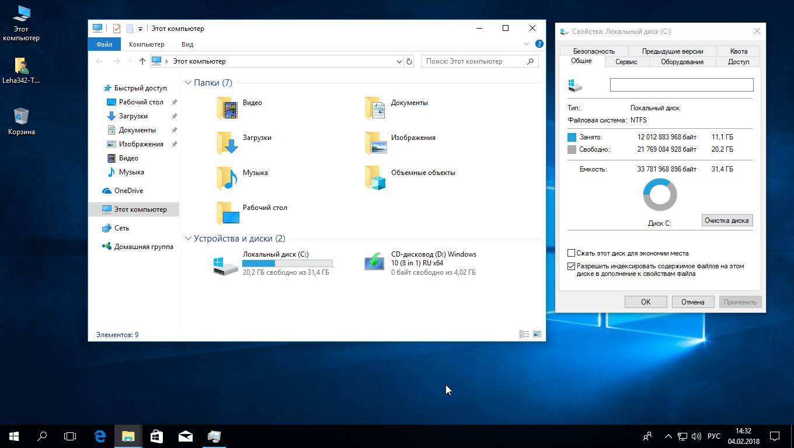Viewport: 794px width, 448px height.
Task: Open the Музыка folder icon
Action: pyautogui.click(x=227, y=178)
